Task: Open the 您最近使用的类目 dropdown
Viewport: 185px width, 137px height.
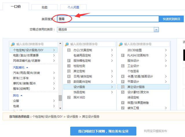Action: click(x=108, y=29)
